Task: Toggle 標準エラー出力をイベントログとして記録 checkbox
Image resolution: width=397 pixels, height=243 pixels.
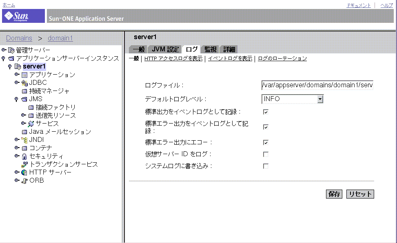Action: coord(266,127)
